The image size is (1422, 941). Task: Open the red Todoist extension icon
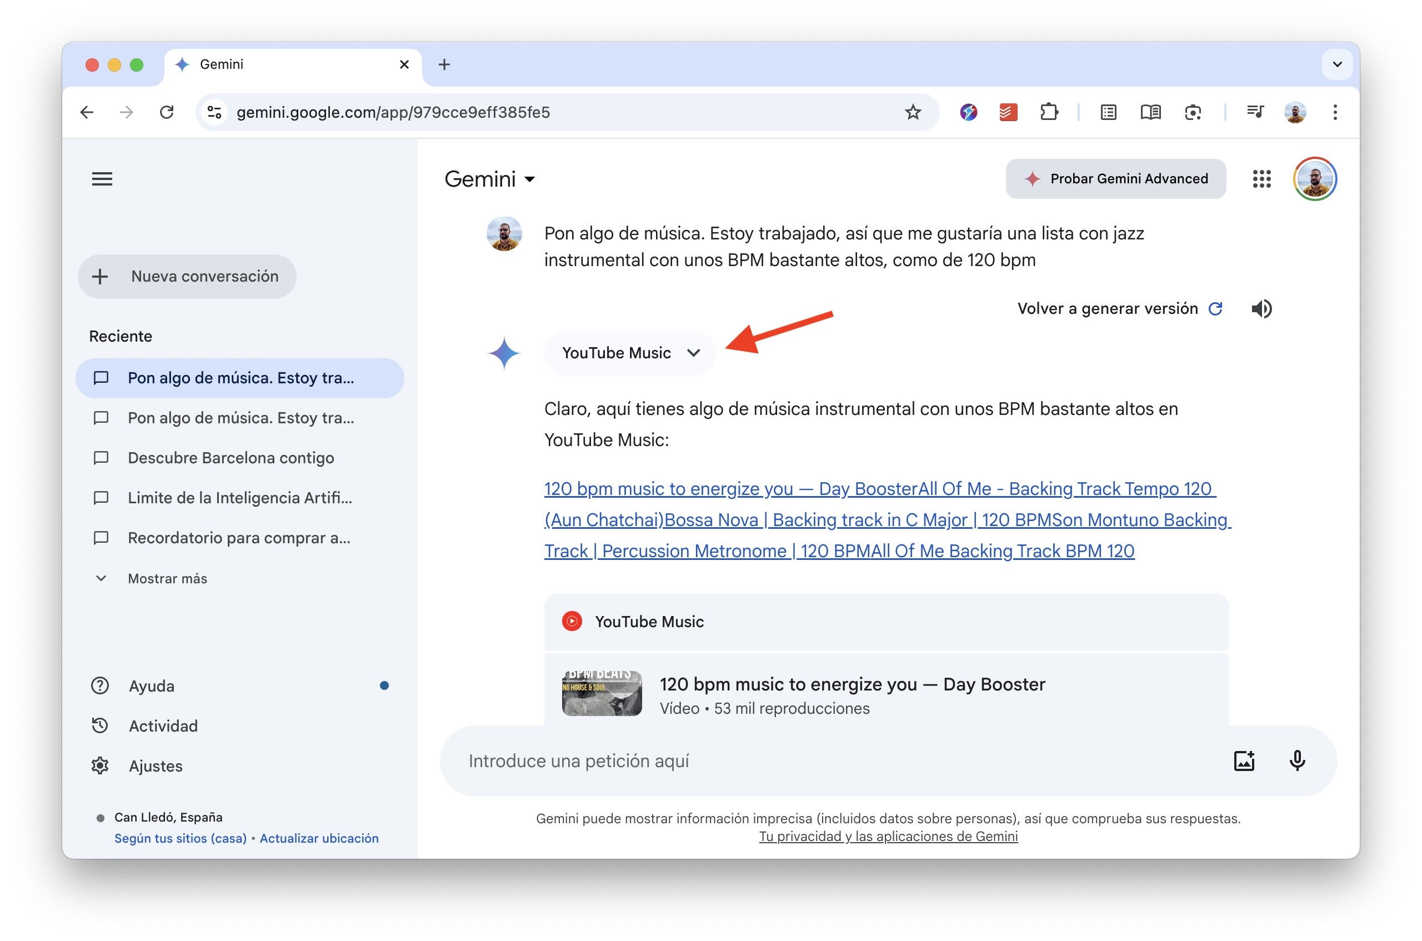1008,112
